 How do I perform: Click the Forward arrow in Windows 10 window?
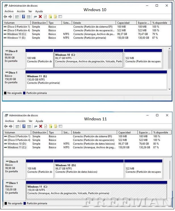click(10, 17)
